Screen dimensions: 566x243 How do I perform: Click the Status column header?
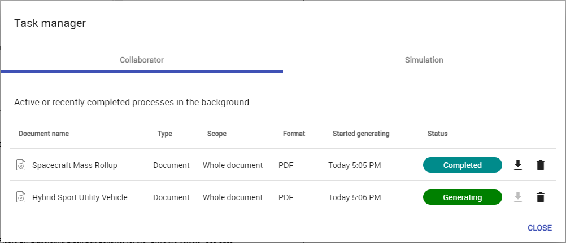(x=437, y=134)
